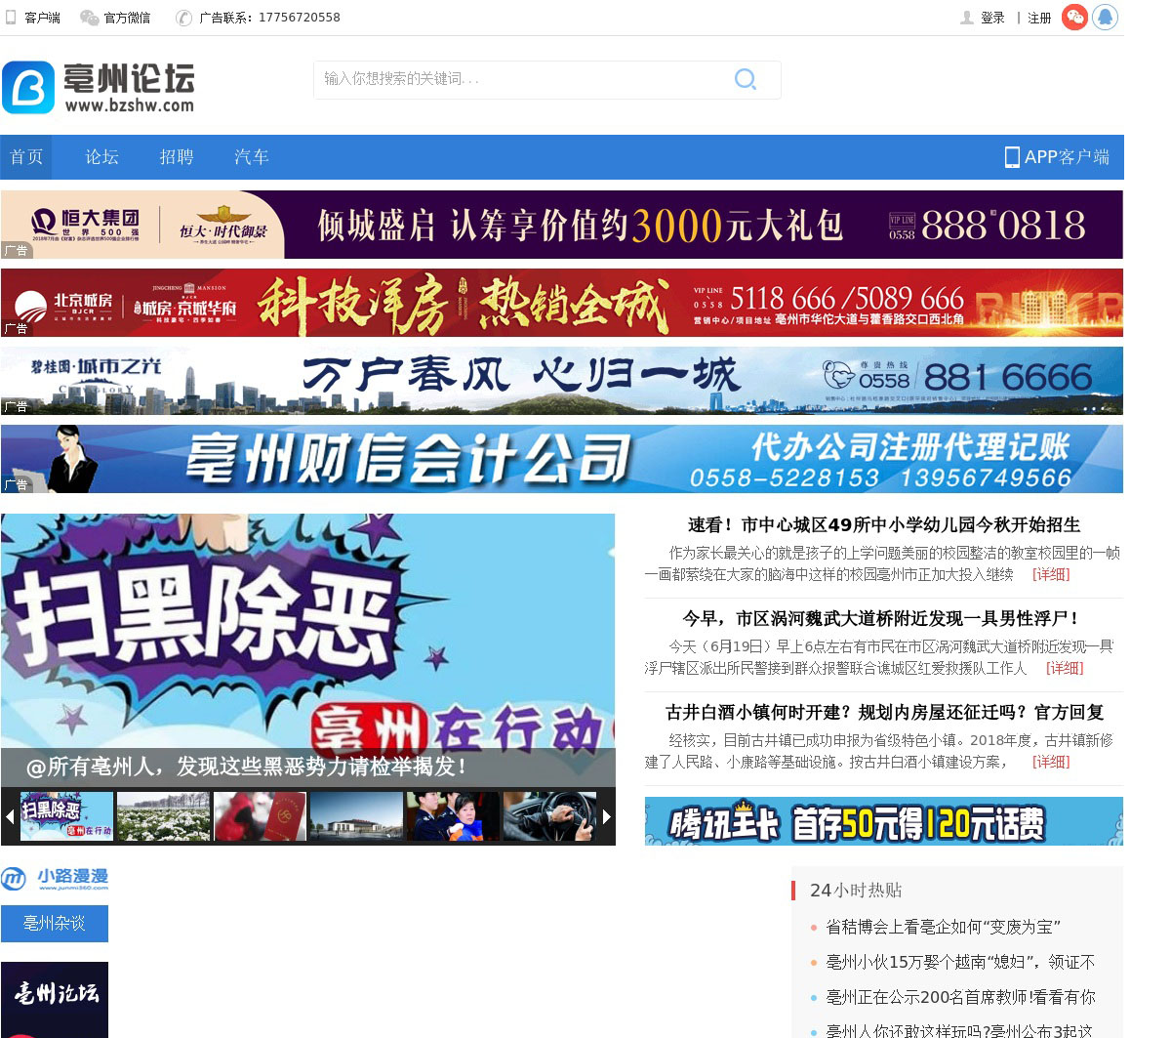Click the 亳州杂谈 section button
This screenshot has height=1038, width=1171.
pos(55,924)
